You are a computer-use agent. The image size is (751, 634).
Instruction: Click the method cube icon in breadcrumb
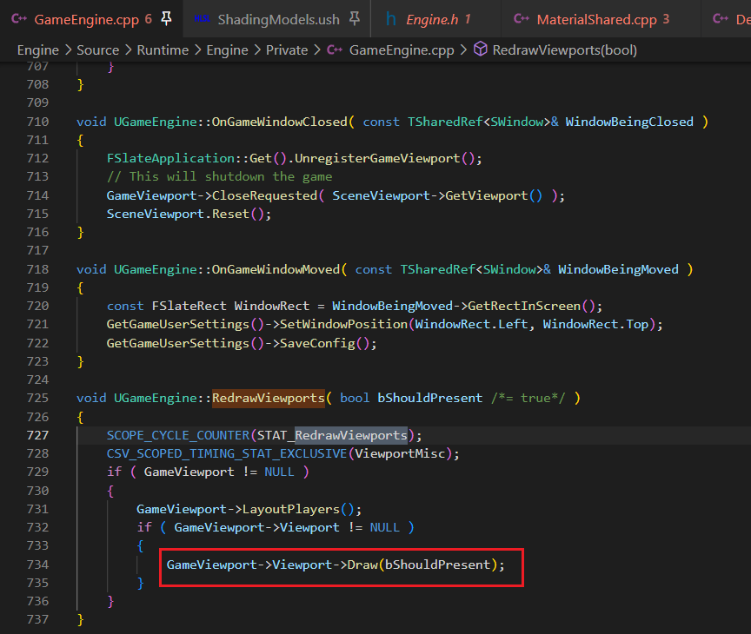481,50
